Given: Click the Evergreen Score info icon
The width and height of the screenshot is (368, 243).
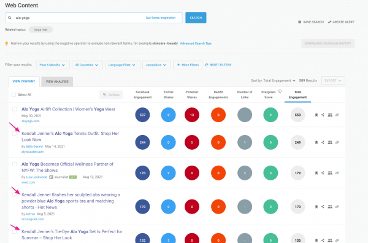Looking at the screenshot, I should pos(280,91).
